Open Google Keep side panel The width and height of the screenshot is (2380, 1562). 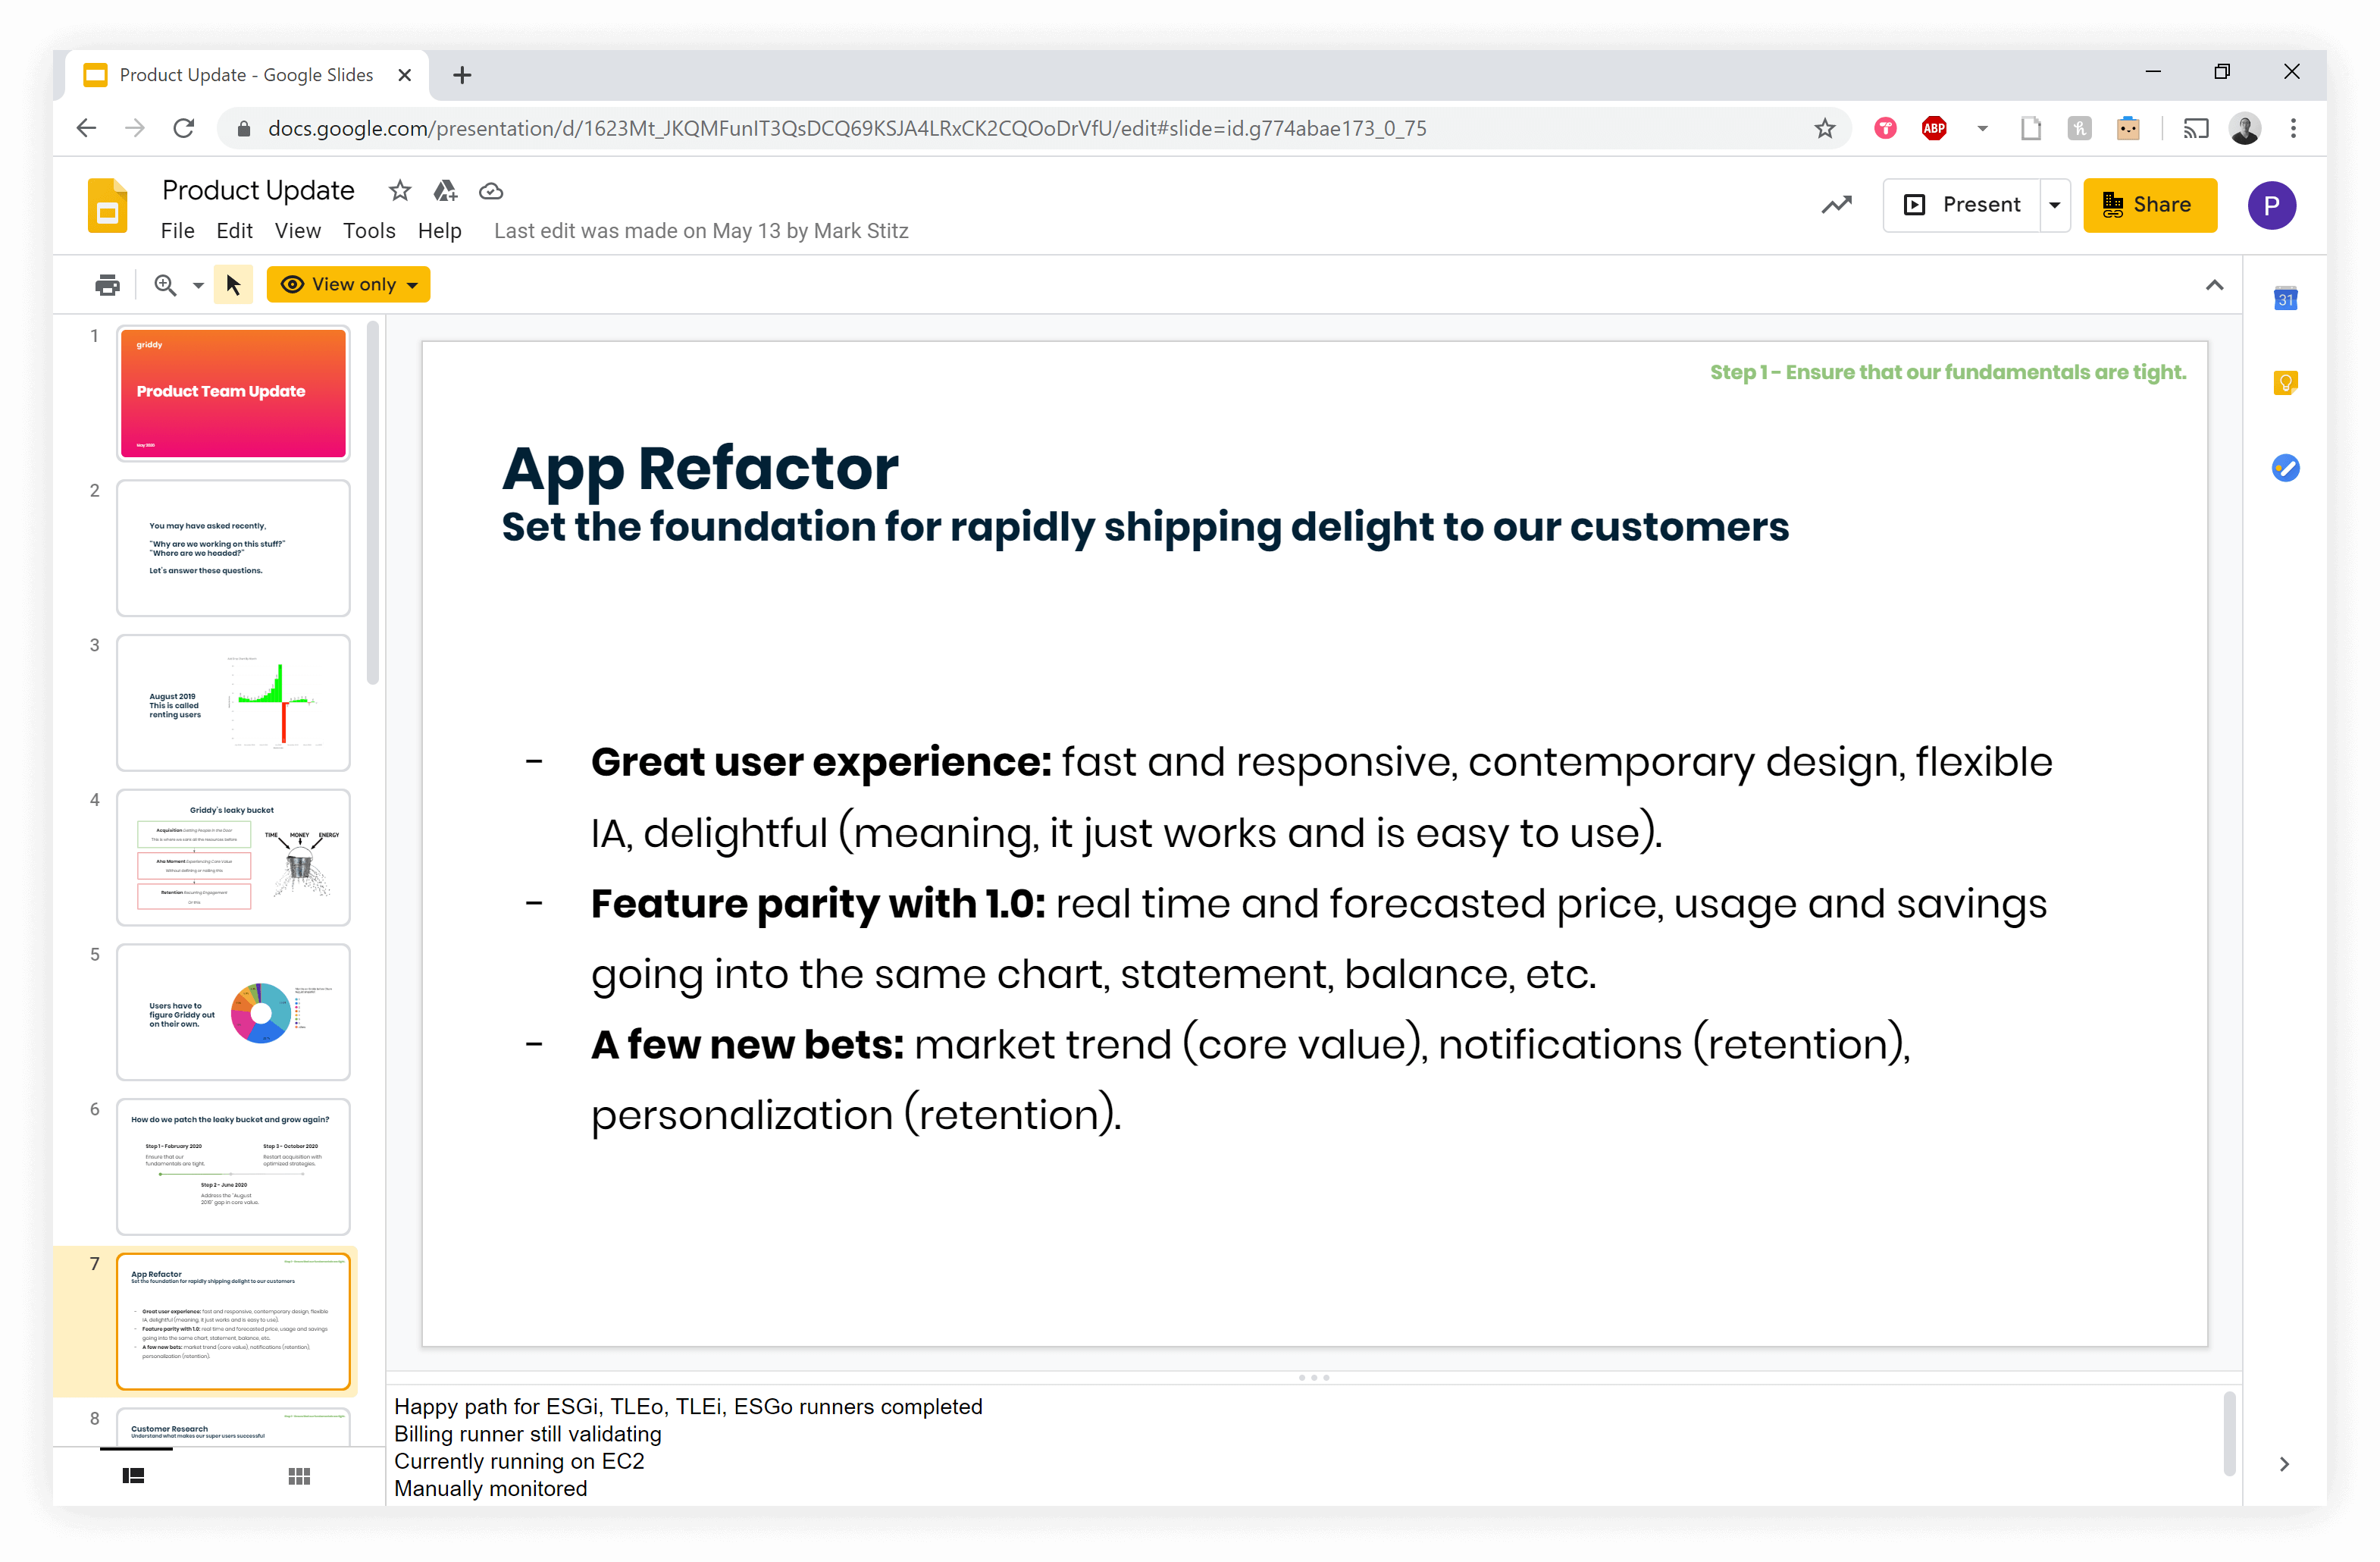(2285, 382)
